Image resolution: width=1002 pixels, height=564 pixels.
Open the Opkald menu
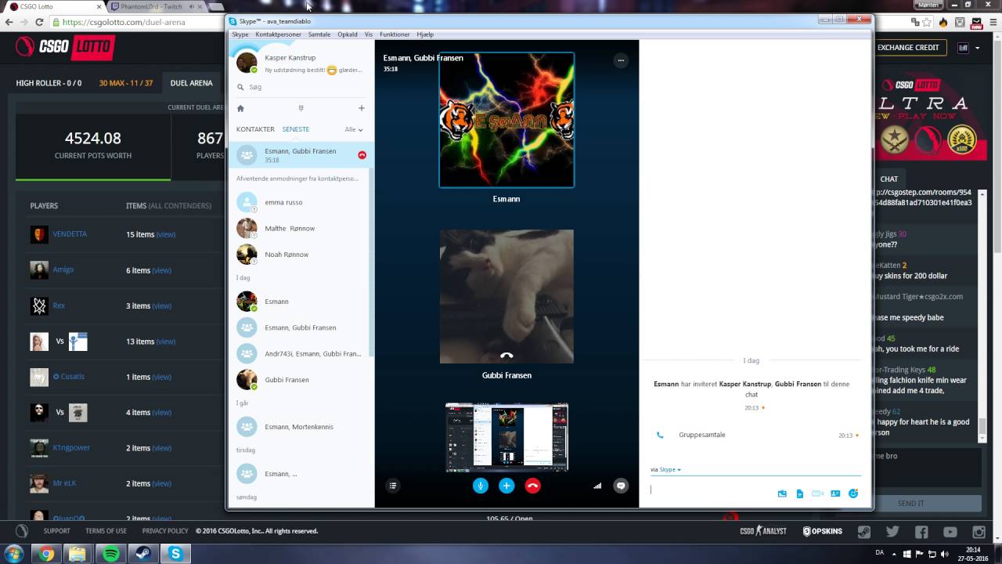[x=348, y=34]
